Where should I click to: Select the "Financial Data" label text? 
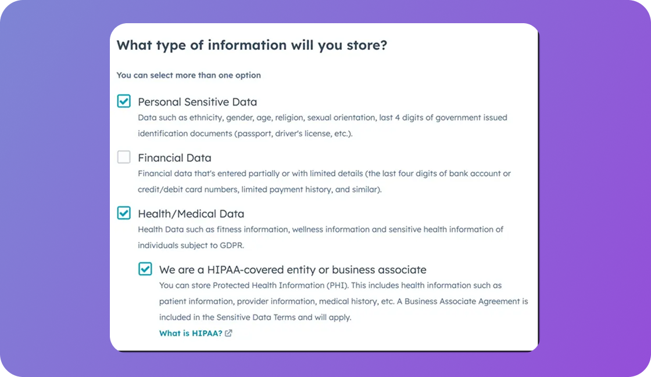coord(174,158)
